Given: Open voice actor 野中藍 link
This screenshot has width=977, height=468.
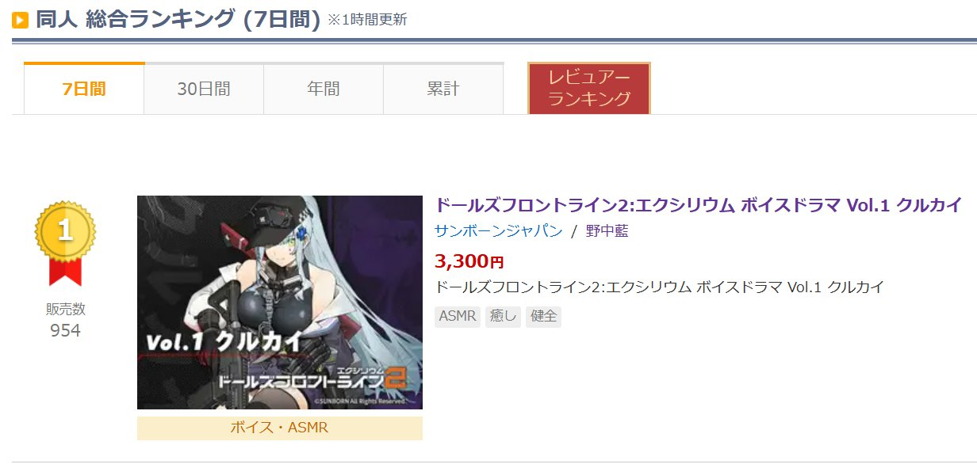Looking at the screenshot, I should point(607,231).
